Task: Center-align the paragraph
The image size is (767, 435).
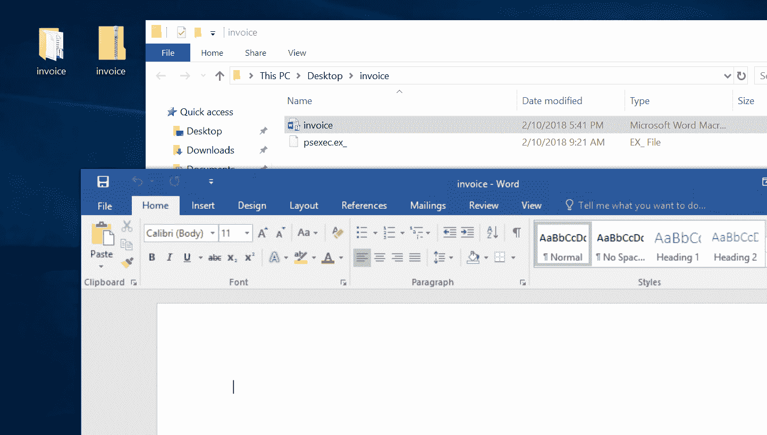Action: 380,258
